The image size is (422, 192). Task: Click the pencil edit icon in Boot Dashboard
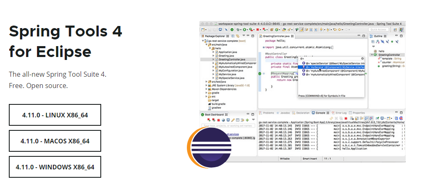[x=233, y=120]
